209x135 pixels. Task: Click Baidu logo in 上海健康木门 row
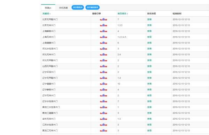point(103,43)
